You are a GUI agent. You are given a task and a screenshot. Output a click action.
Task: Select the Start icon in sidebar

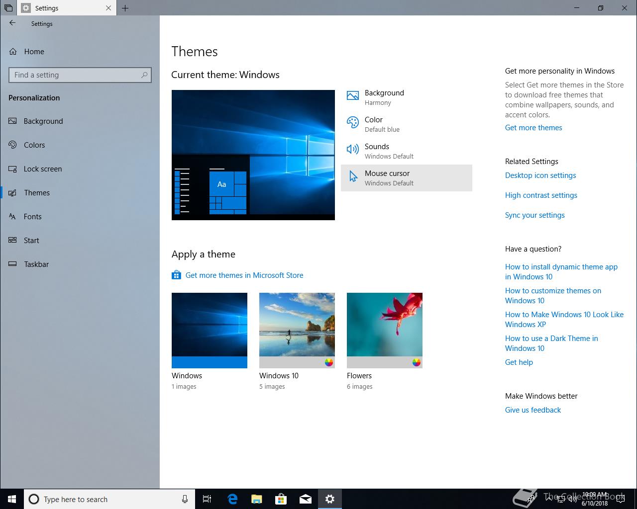pyautogui.click(x=13, y=241)
